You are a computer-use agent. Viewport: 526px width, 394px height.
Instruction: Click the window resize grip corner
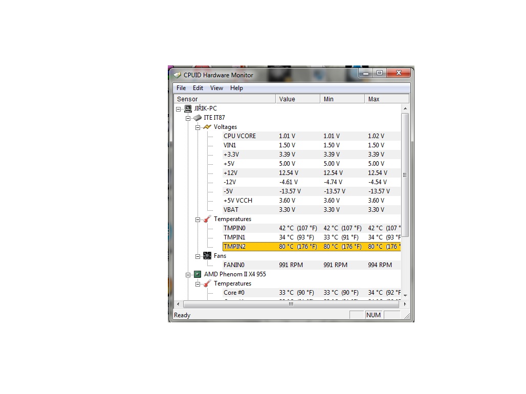point(407,316)
